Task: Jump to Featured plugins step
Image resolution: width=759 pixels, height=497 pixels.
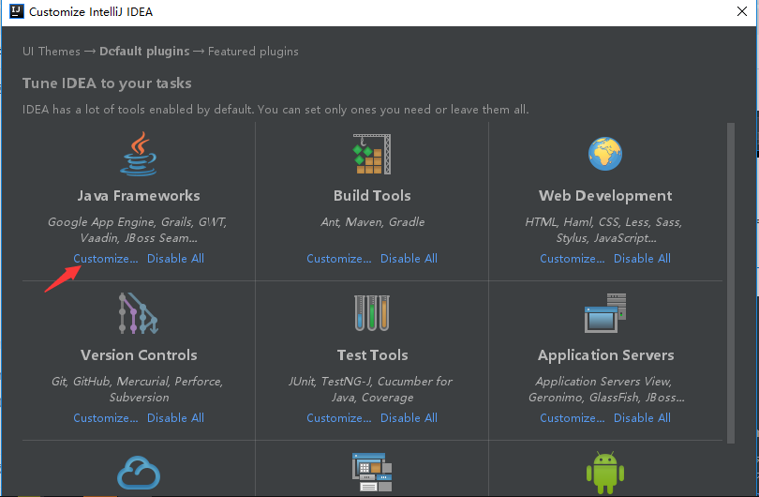Action: 253,52
